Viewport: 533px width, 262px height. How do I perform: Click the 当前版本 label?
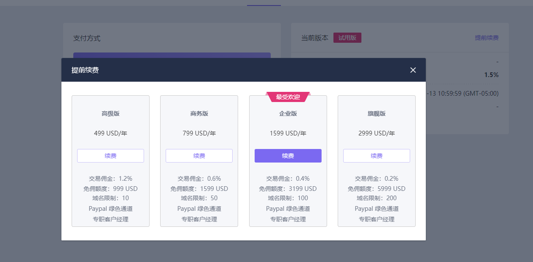click(x=315, y=38)
